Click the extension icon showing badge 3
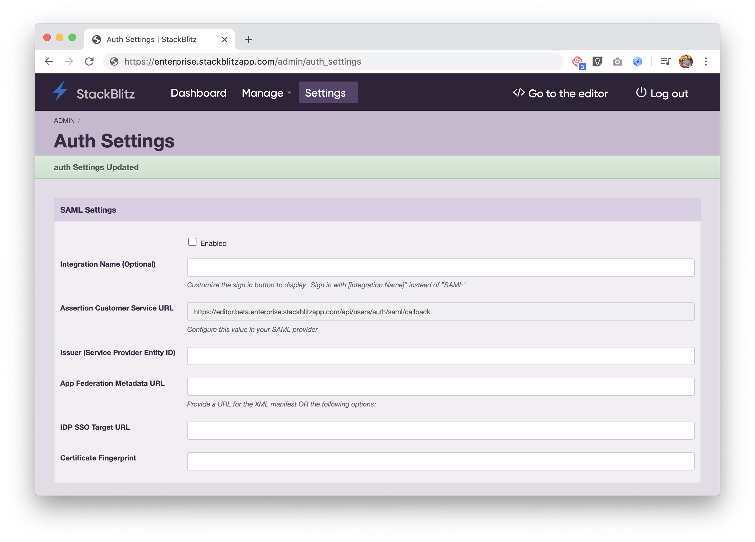Screen dimensions: 755x542 (x=578, y=61)
